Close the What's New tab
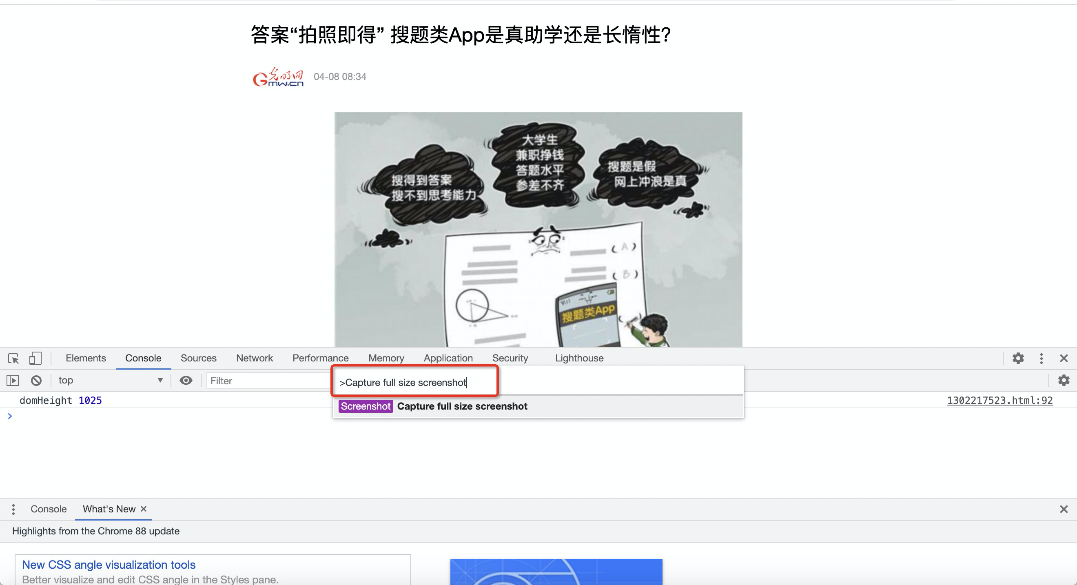 tap(144, 509)
